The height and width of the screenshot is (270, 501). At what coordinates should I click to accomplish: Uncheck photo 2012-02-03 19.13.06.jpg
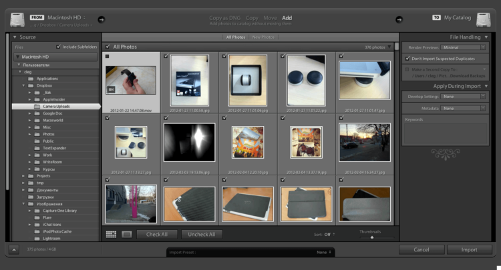(166, 118)
